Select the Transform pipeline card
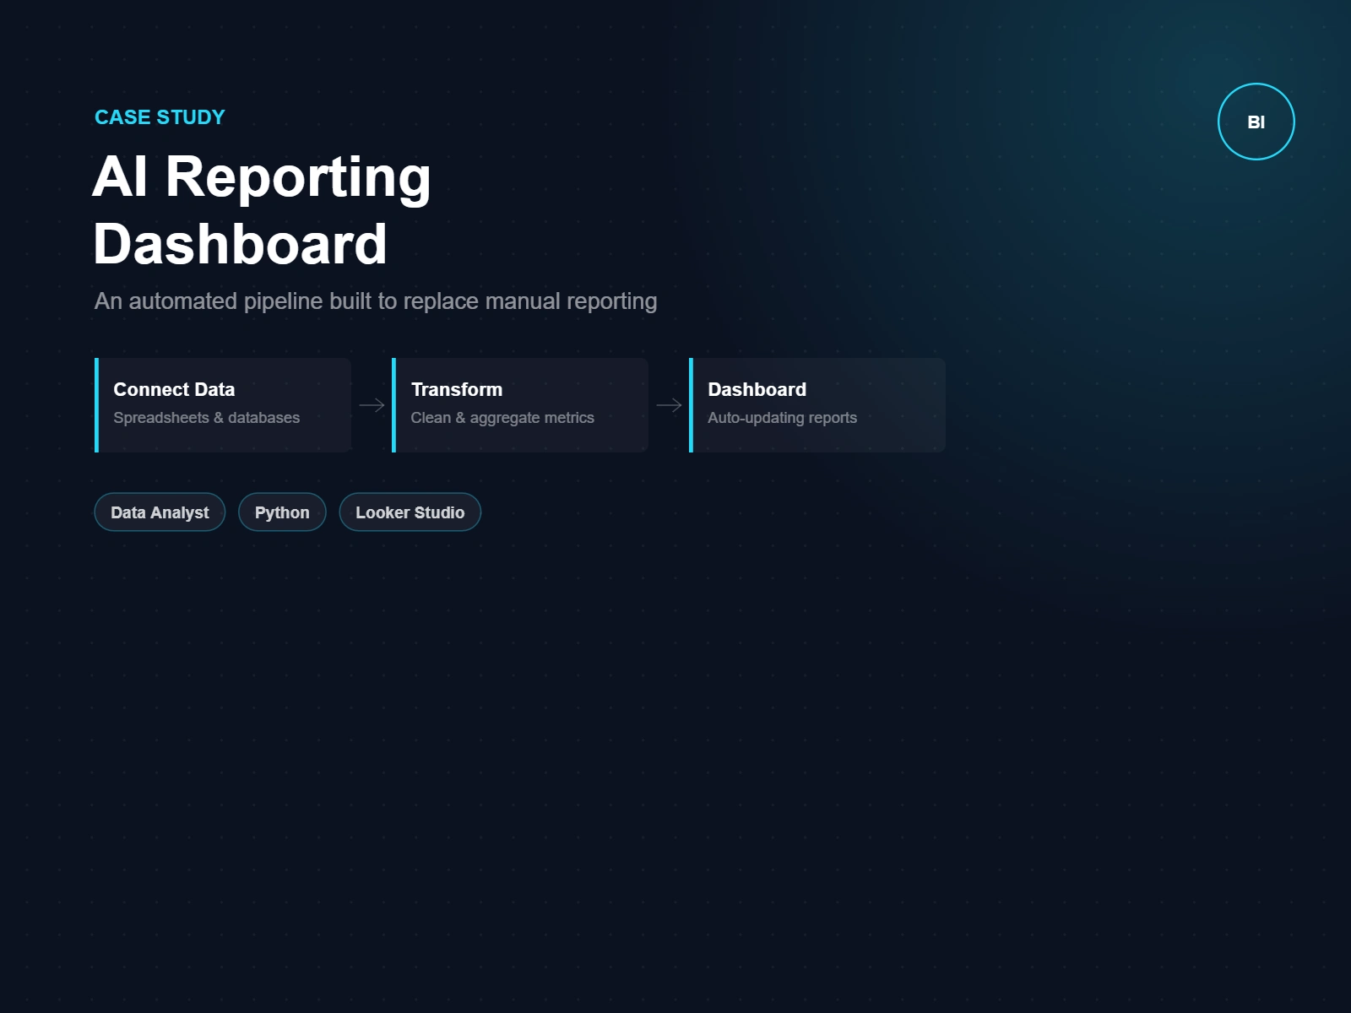Screen dimensions: 1351x1013 520,405
